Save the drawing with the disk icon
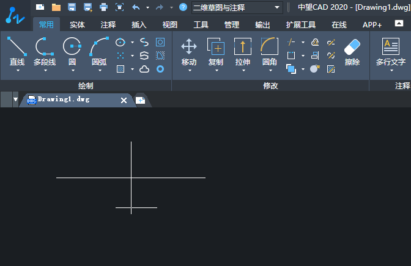The height and width of the screenshot is (266, 411). [x=72, y=7]
